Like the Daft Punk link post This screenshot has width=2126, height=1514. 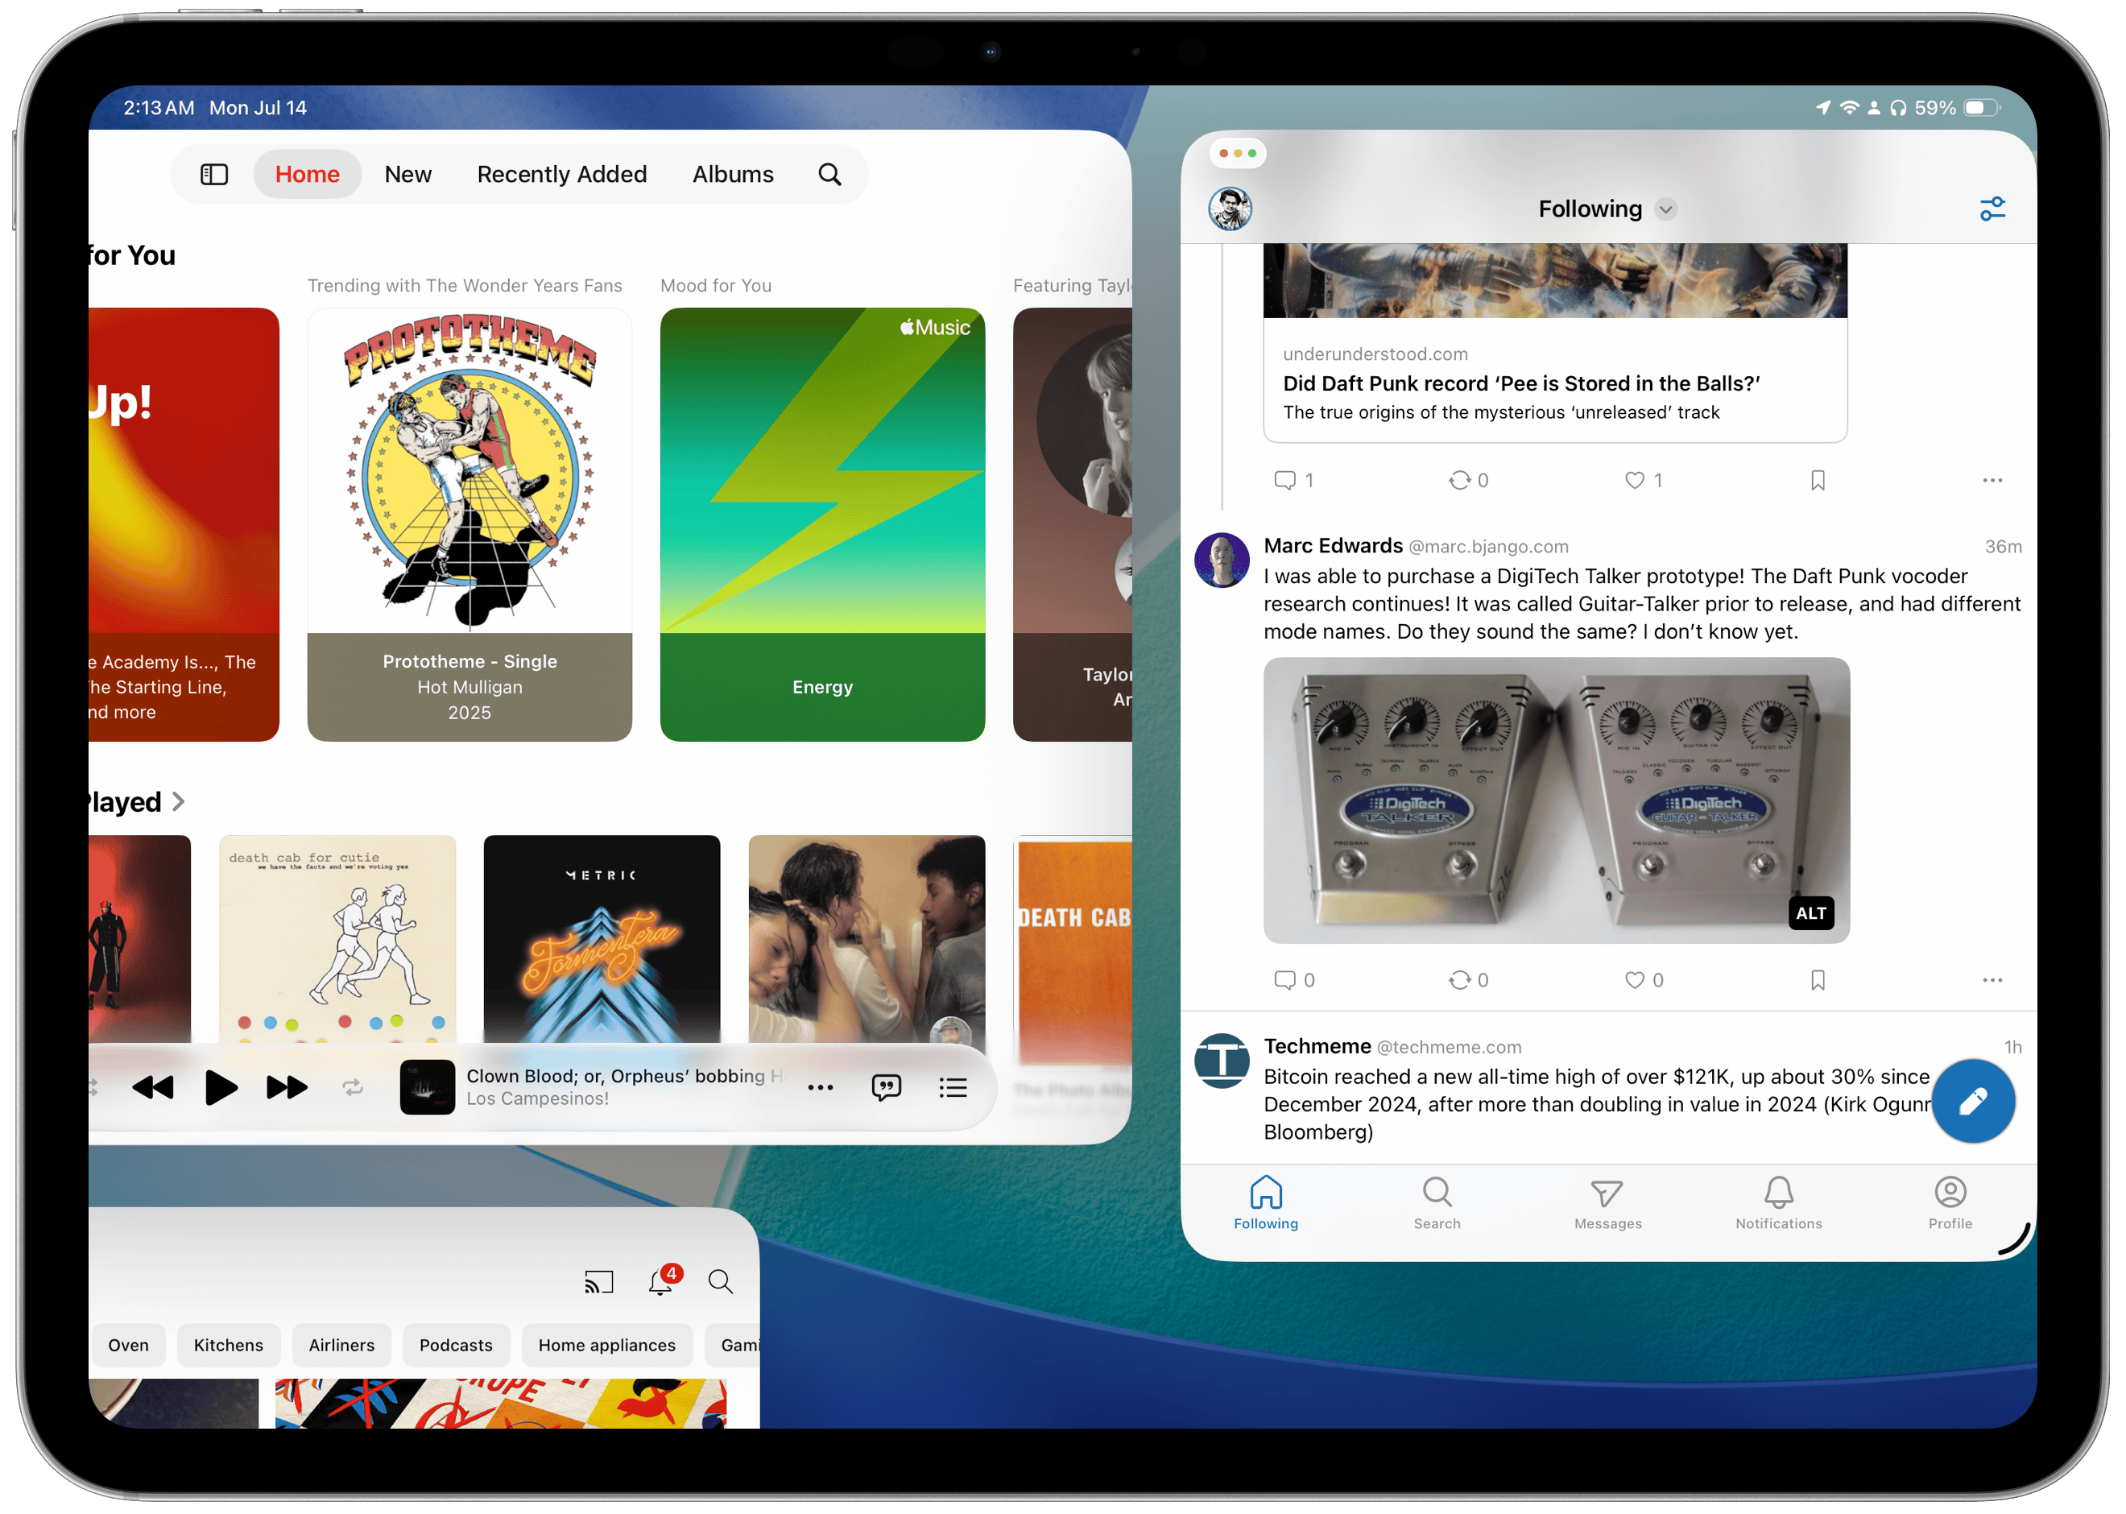pos(1643,480)
